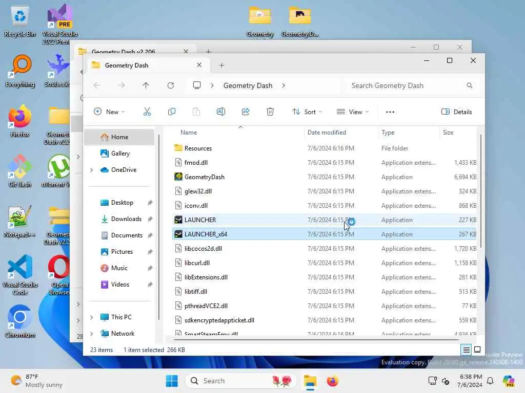Open the weather widget on taskbar

coord(36,381)
